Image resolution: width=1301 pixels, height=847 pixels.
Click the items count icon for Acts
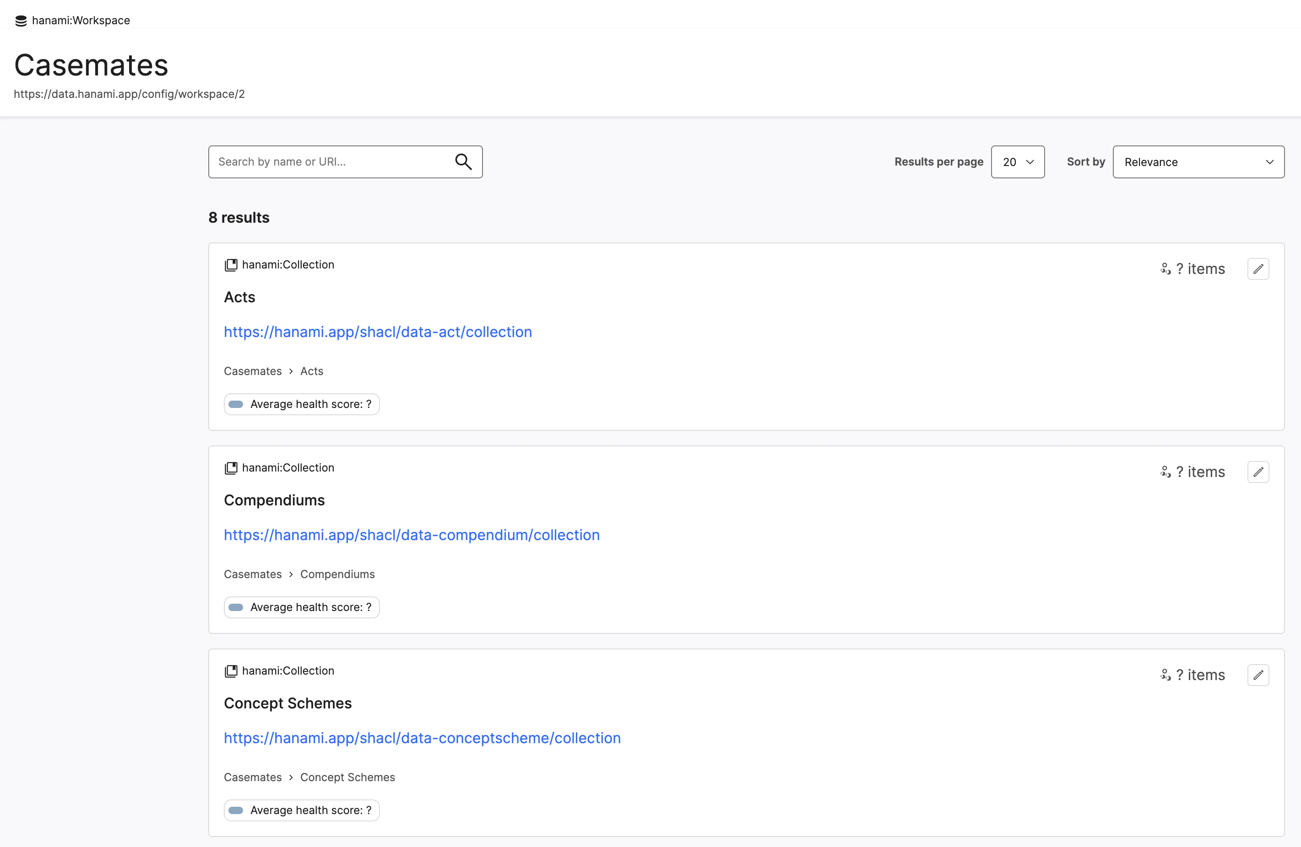(1165, 269)
